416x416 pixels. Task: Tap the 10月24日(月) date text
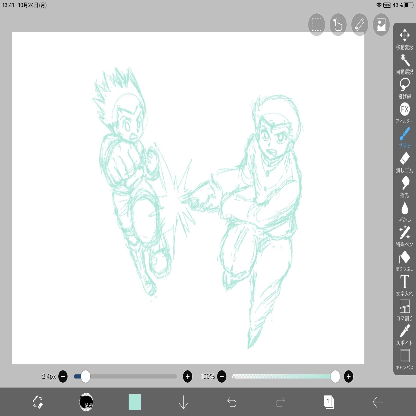32,5
